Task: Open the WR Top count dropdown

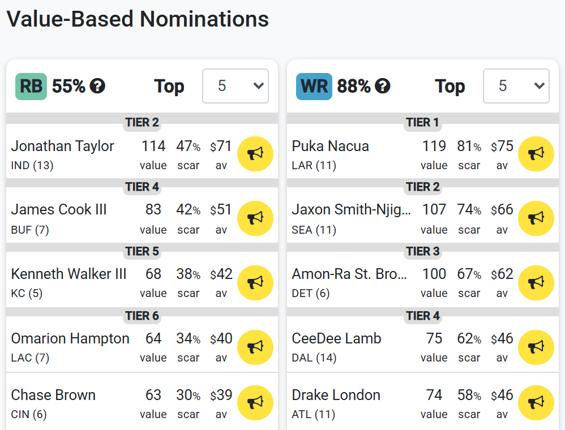Action: [516, 86]
